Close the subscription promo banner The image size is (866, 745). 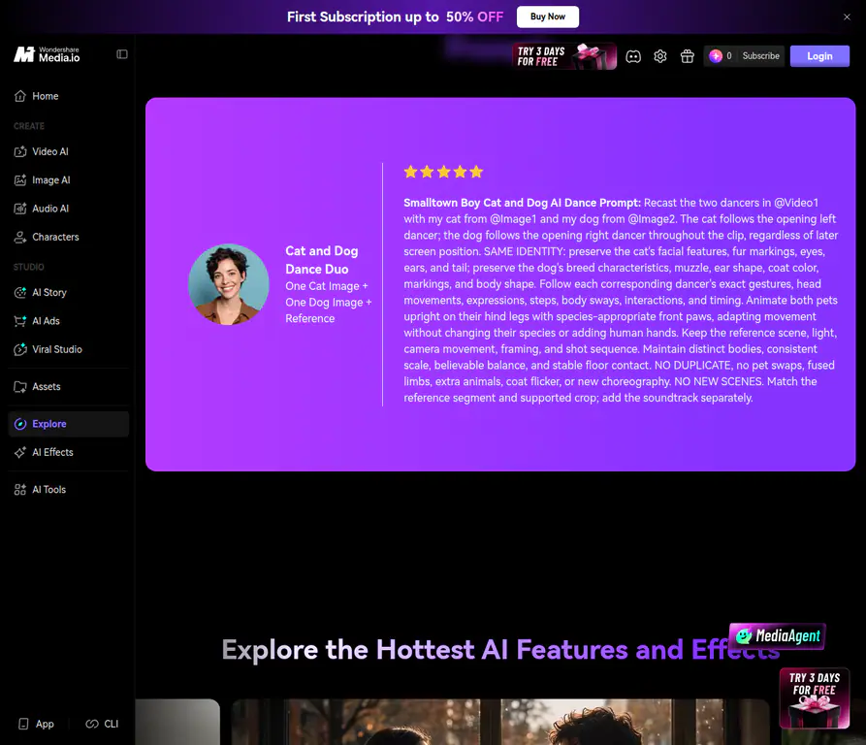pos(847,17)
